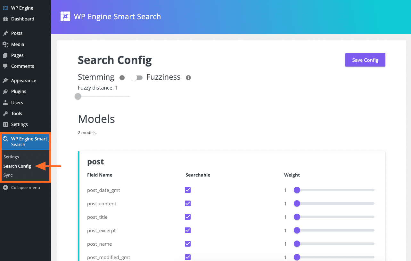This screenshot has width=411, height=261.
Task: Select the Appearance paintbrush icon
Action: tap(6, 80)
